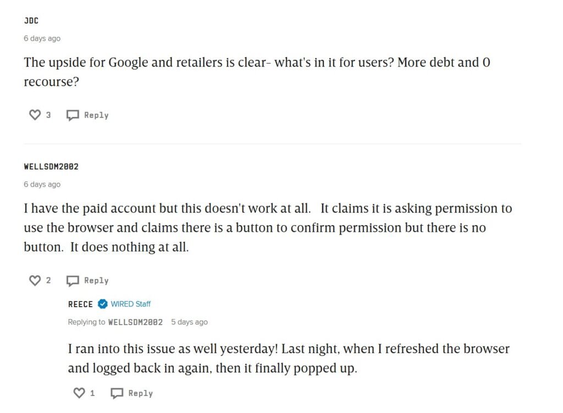
Task: Click WELLSDM2002 in the 'Replying to' line
Action: click(135, 322)
